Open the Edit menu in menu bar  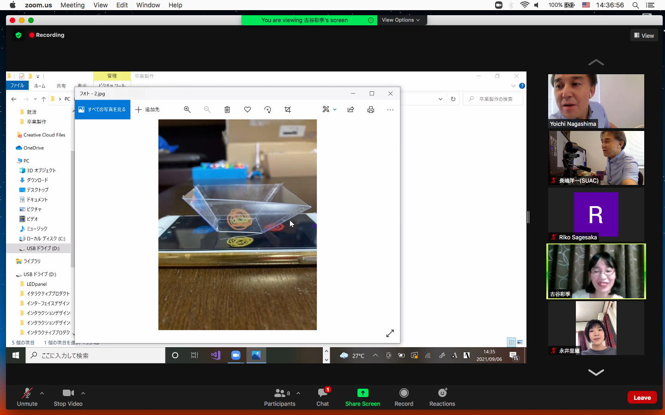[122, 5]
